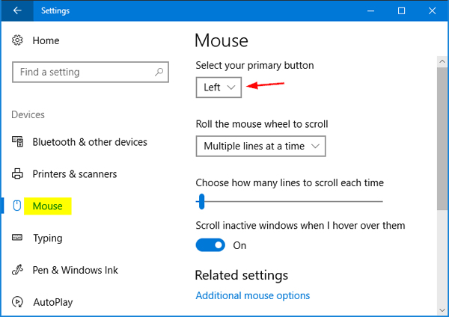This screenshot has width=449, height=317.
Task: Click the search magnifier icon
Action: pos(159,73)
